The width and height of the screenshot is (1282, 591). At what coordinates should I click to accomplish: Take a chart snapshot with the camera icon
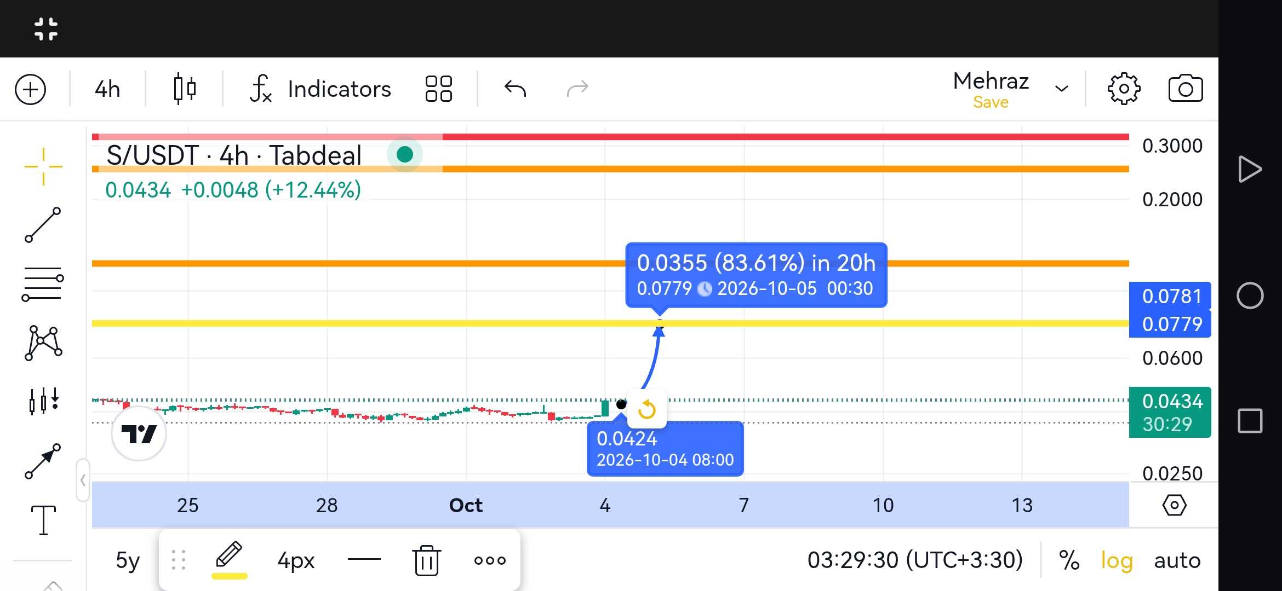point(1186,89)
